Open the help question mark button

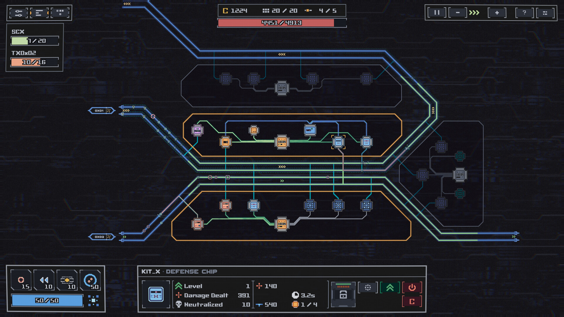(x=524, y=13)
